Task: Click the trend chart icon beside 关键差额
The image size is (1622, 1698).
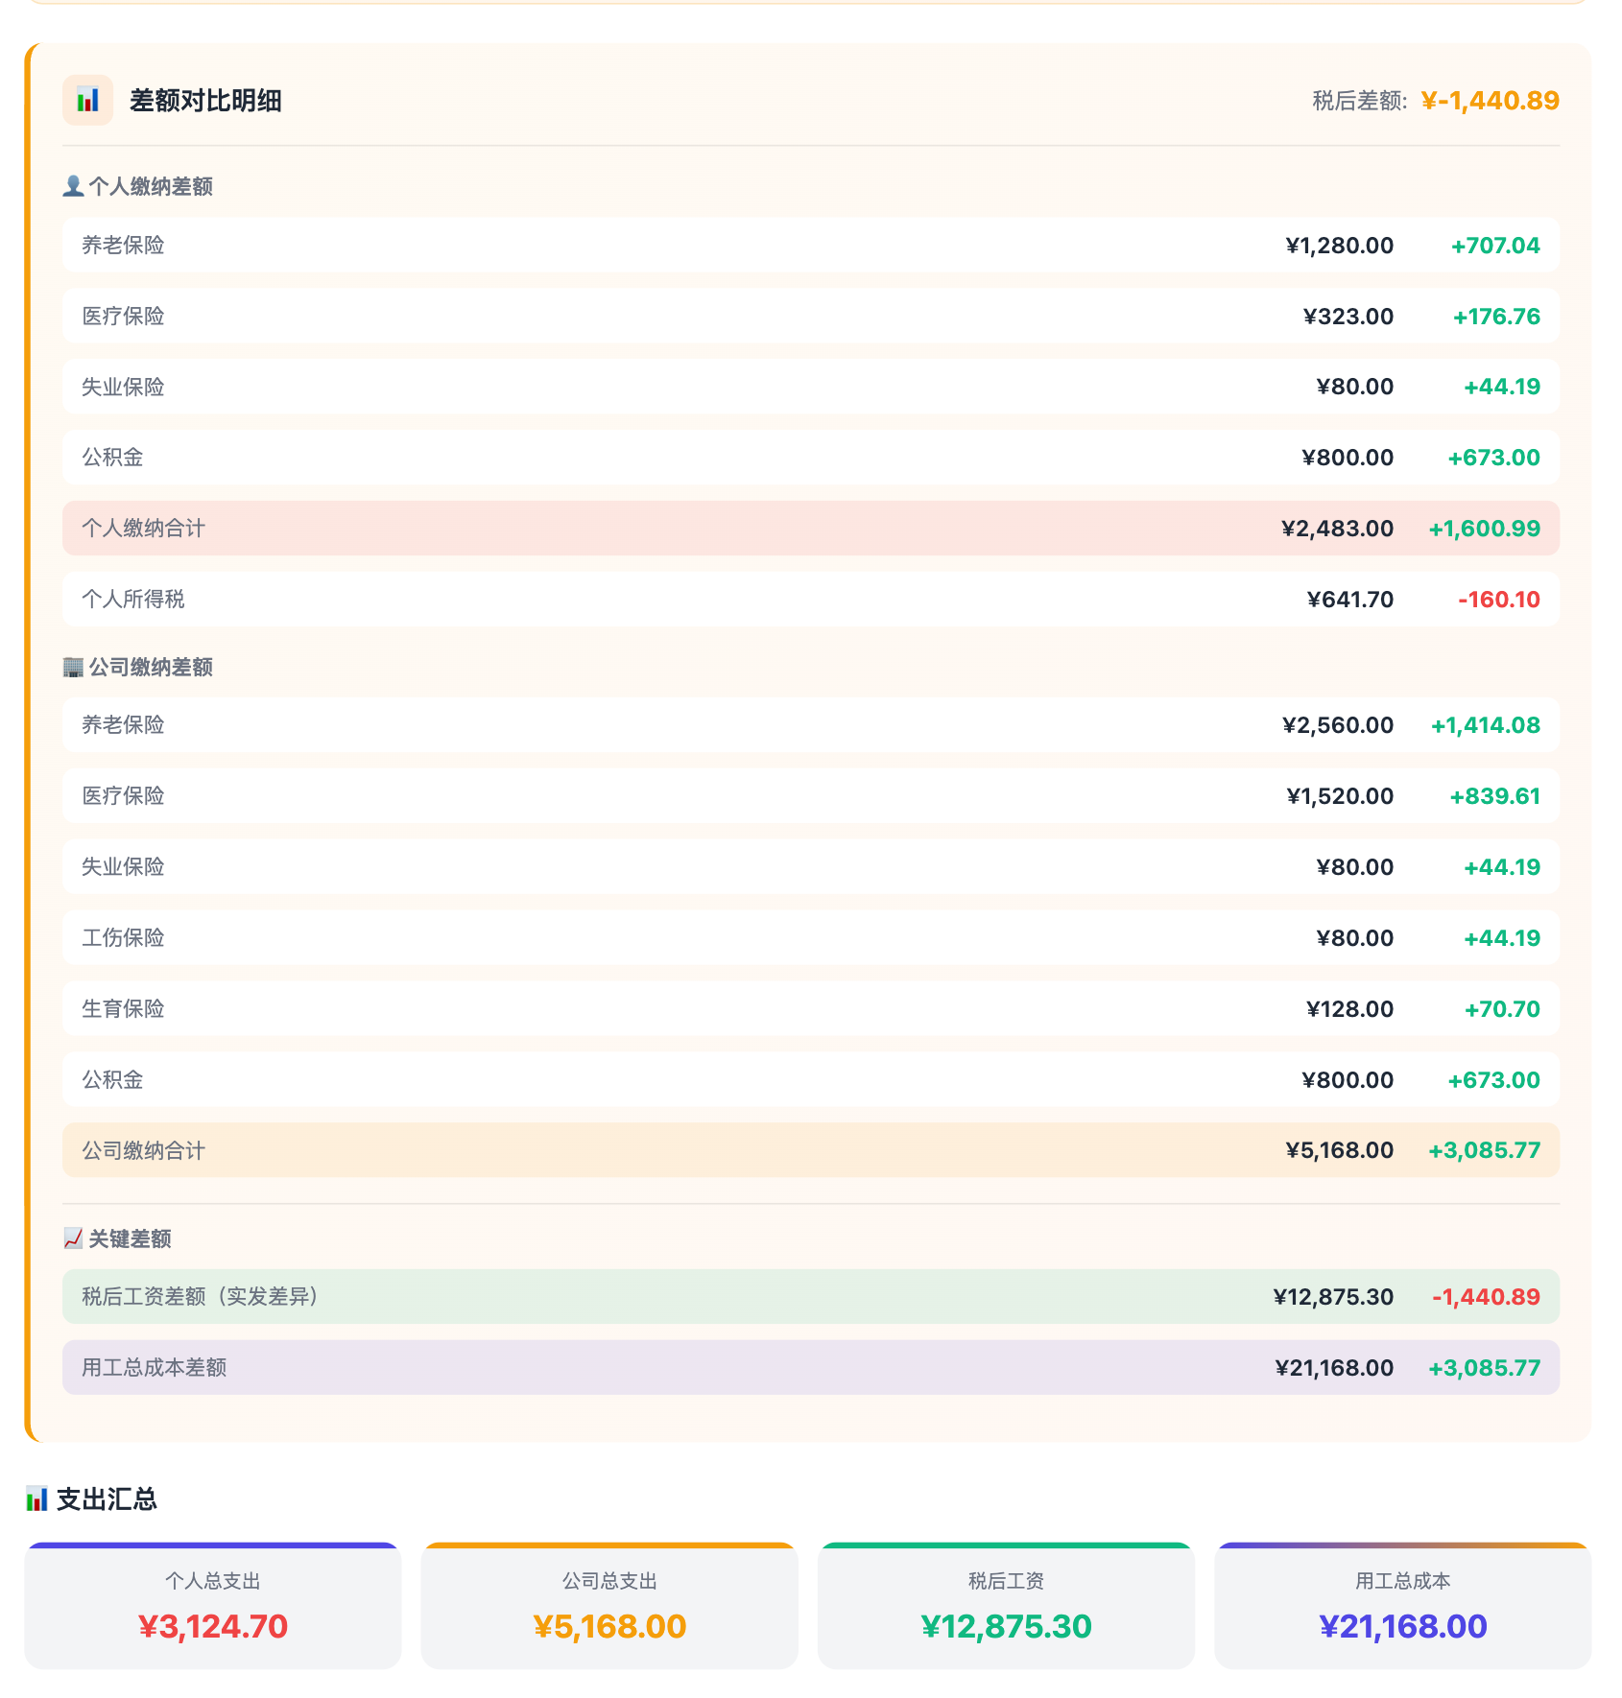Action: [73, 1238]
